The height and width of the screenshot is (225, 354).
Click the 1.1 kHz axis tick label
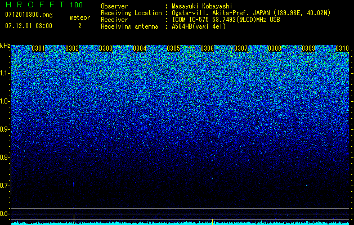[x=5, y=73]
